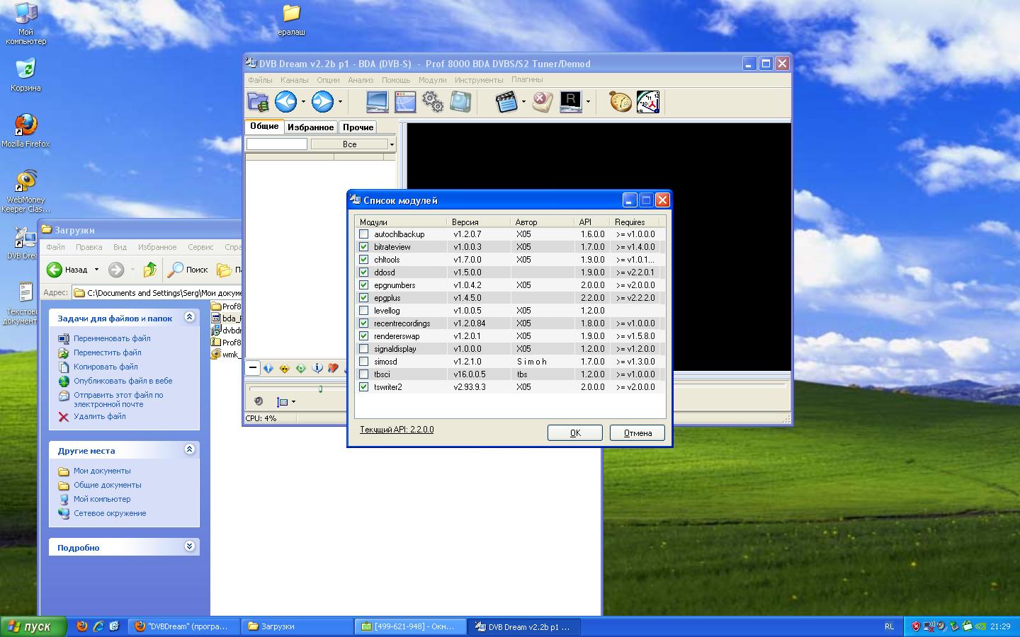Click the volume slider handle

(x=320, y=389)
